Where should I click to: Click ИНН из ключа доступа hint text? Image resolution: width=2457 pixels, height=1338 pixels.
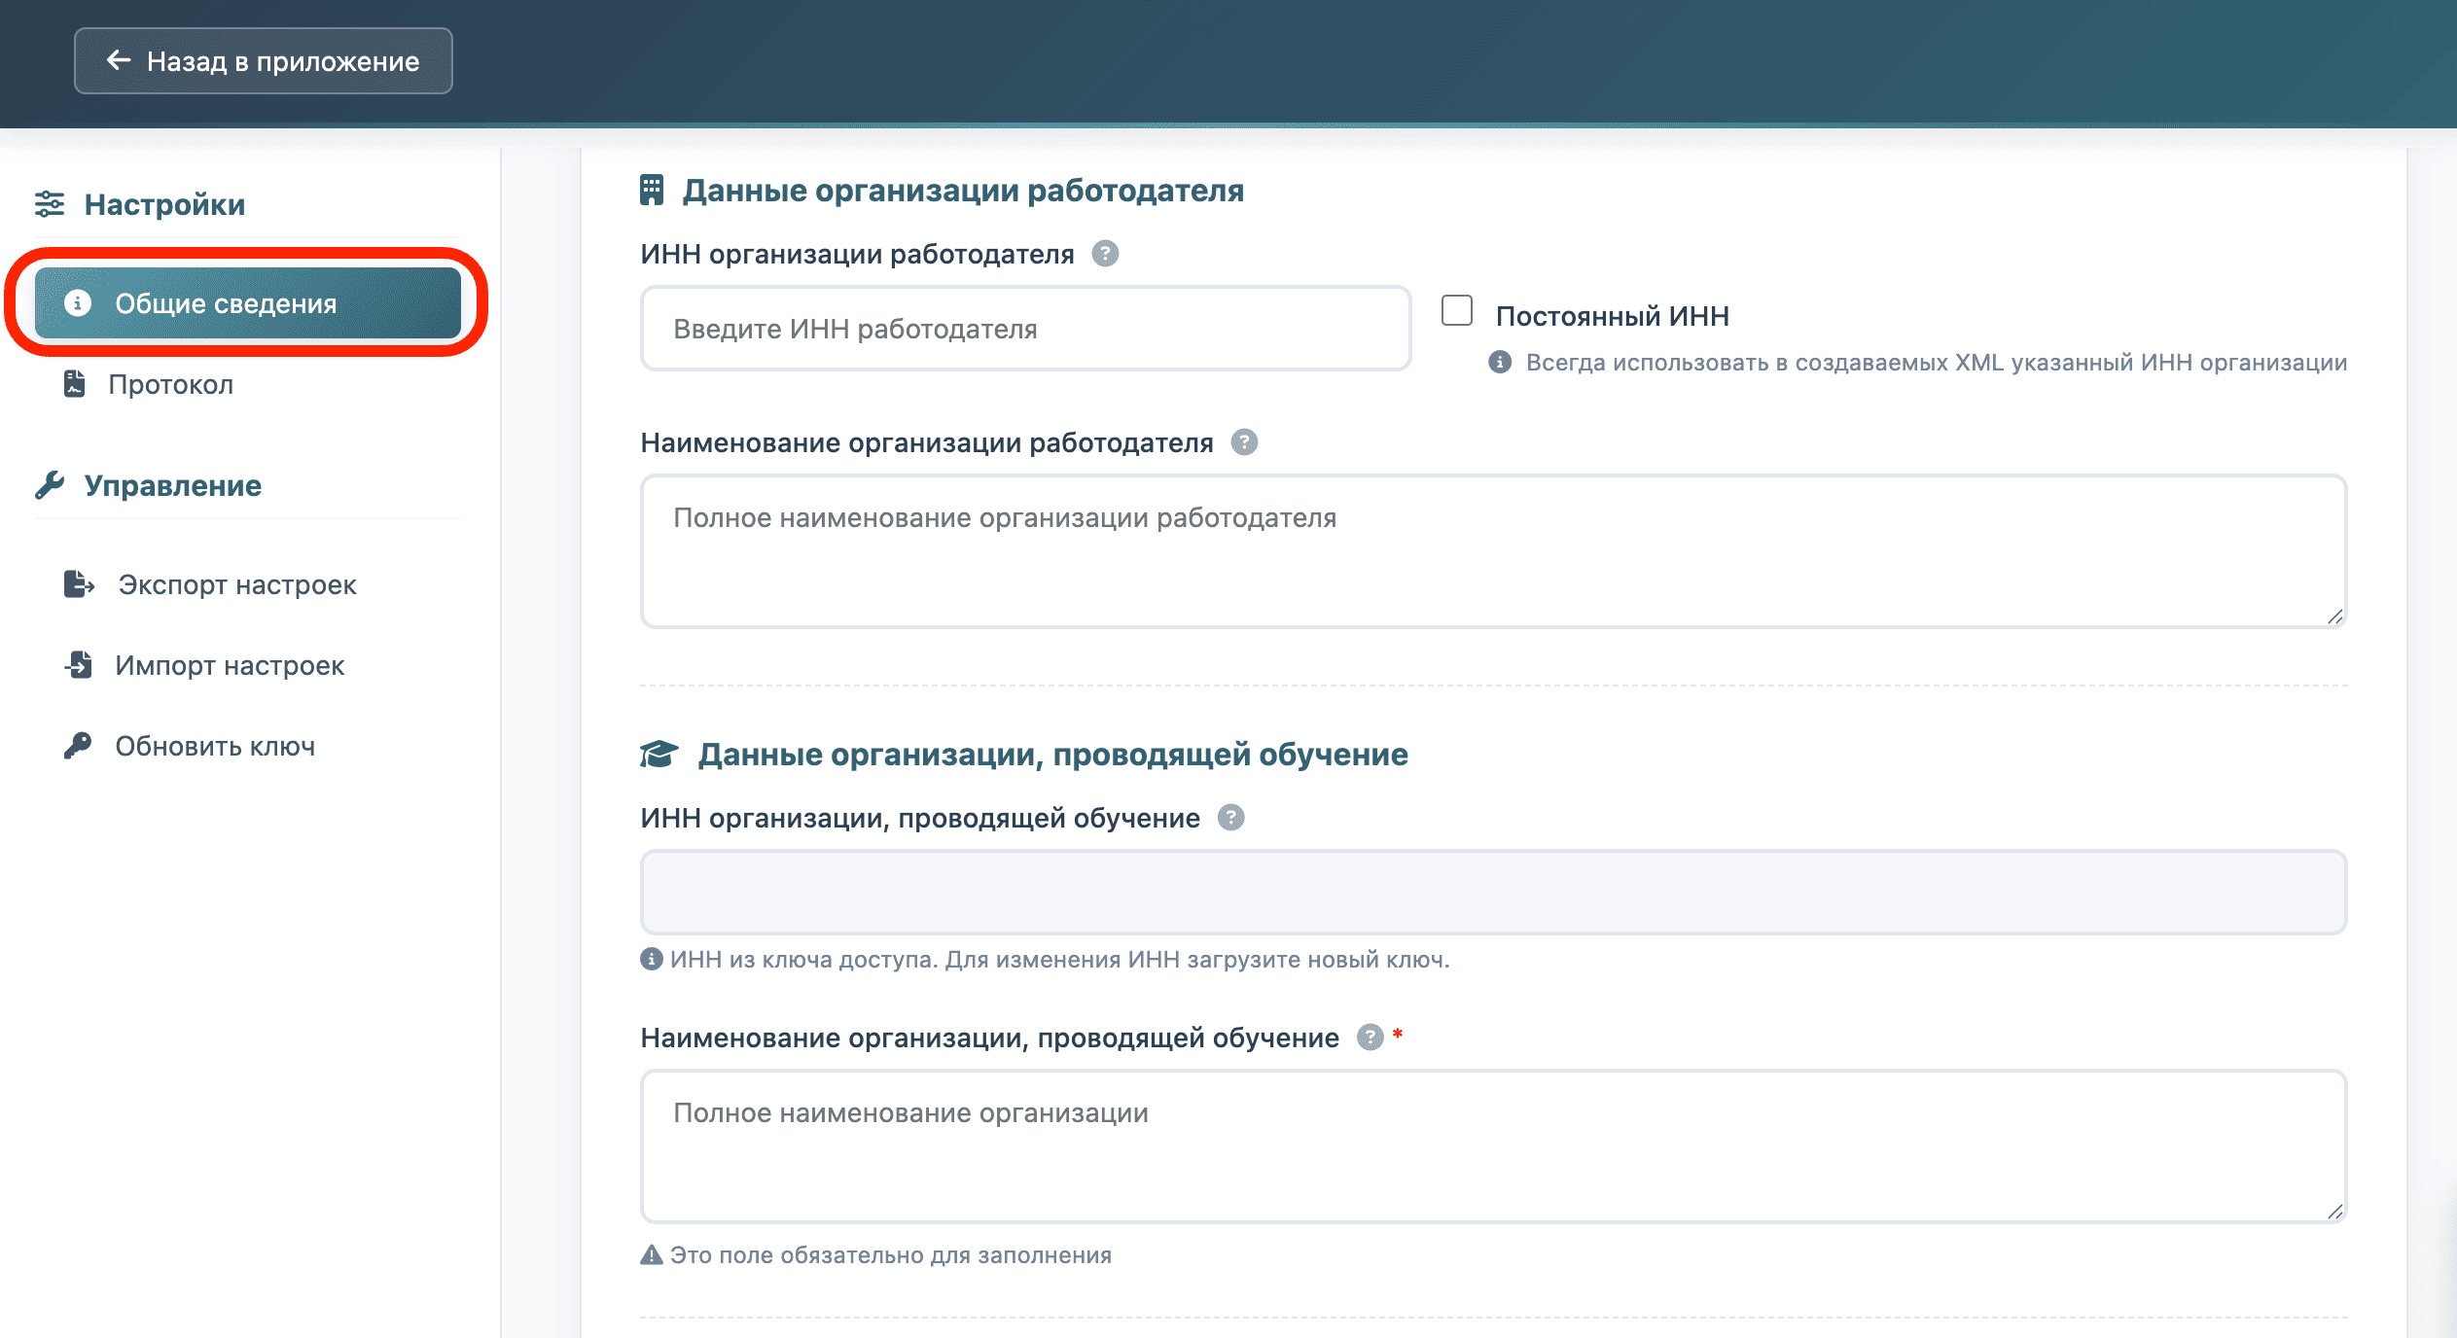[1060, 960]
